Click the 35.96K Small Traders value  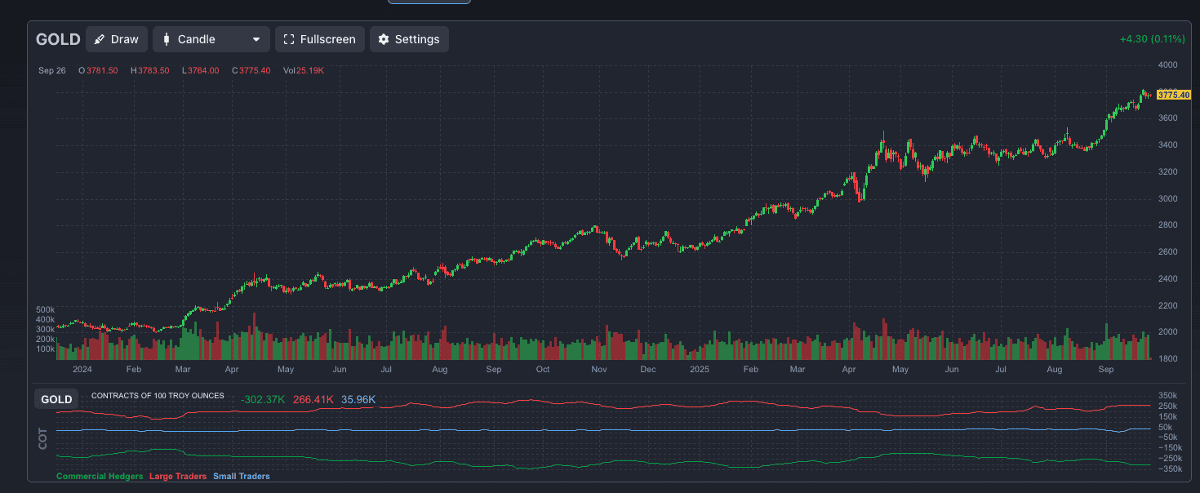(x=358, y=400)
